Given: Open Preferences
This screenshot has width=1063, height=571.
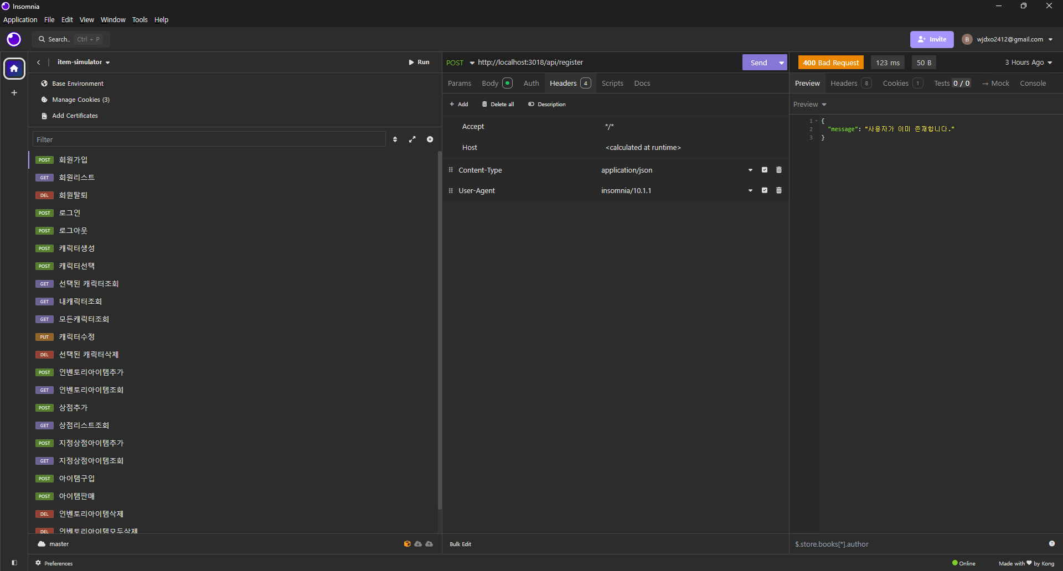Looking at the screenshot, I should (54, 563).
